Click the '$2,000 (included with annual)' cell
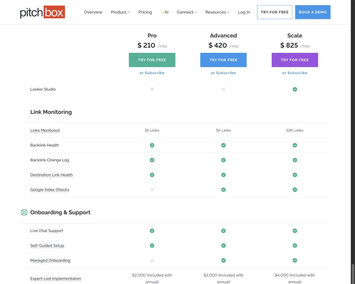355x284 pixels. tap(152, 278)
